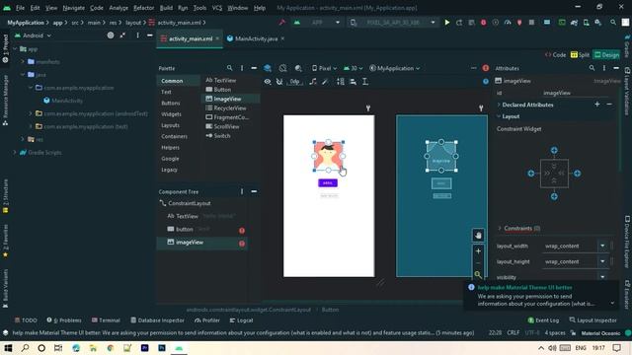Click the Infer Constraints magic wand
This screenshot has height=355, width=632.
tap(325, 82)
